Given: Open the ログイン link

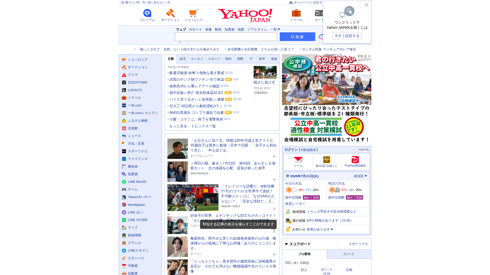Looking at the screenshot, I should coord(291,150).
